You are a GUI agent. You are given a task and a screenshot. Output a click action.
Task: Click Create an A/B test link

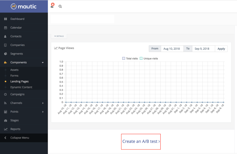click(141, 141)
